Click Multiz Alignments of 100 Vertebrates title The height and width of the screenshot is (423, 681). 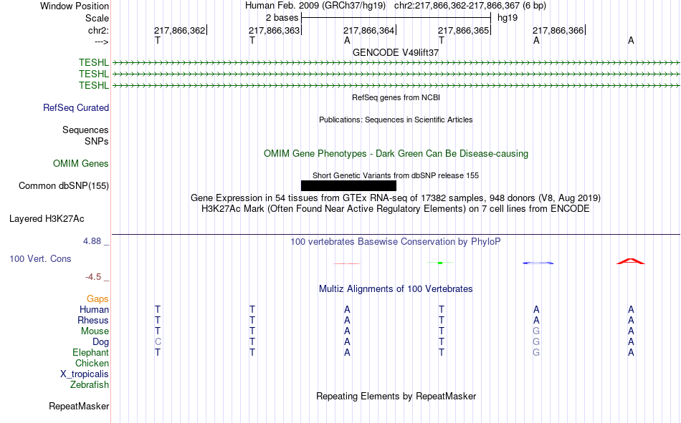396,289
